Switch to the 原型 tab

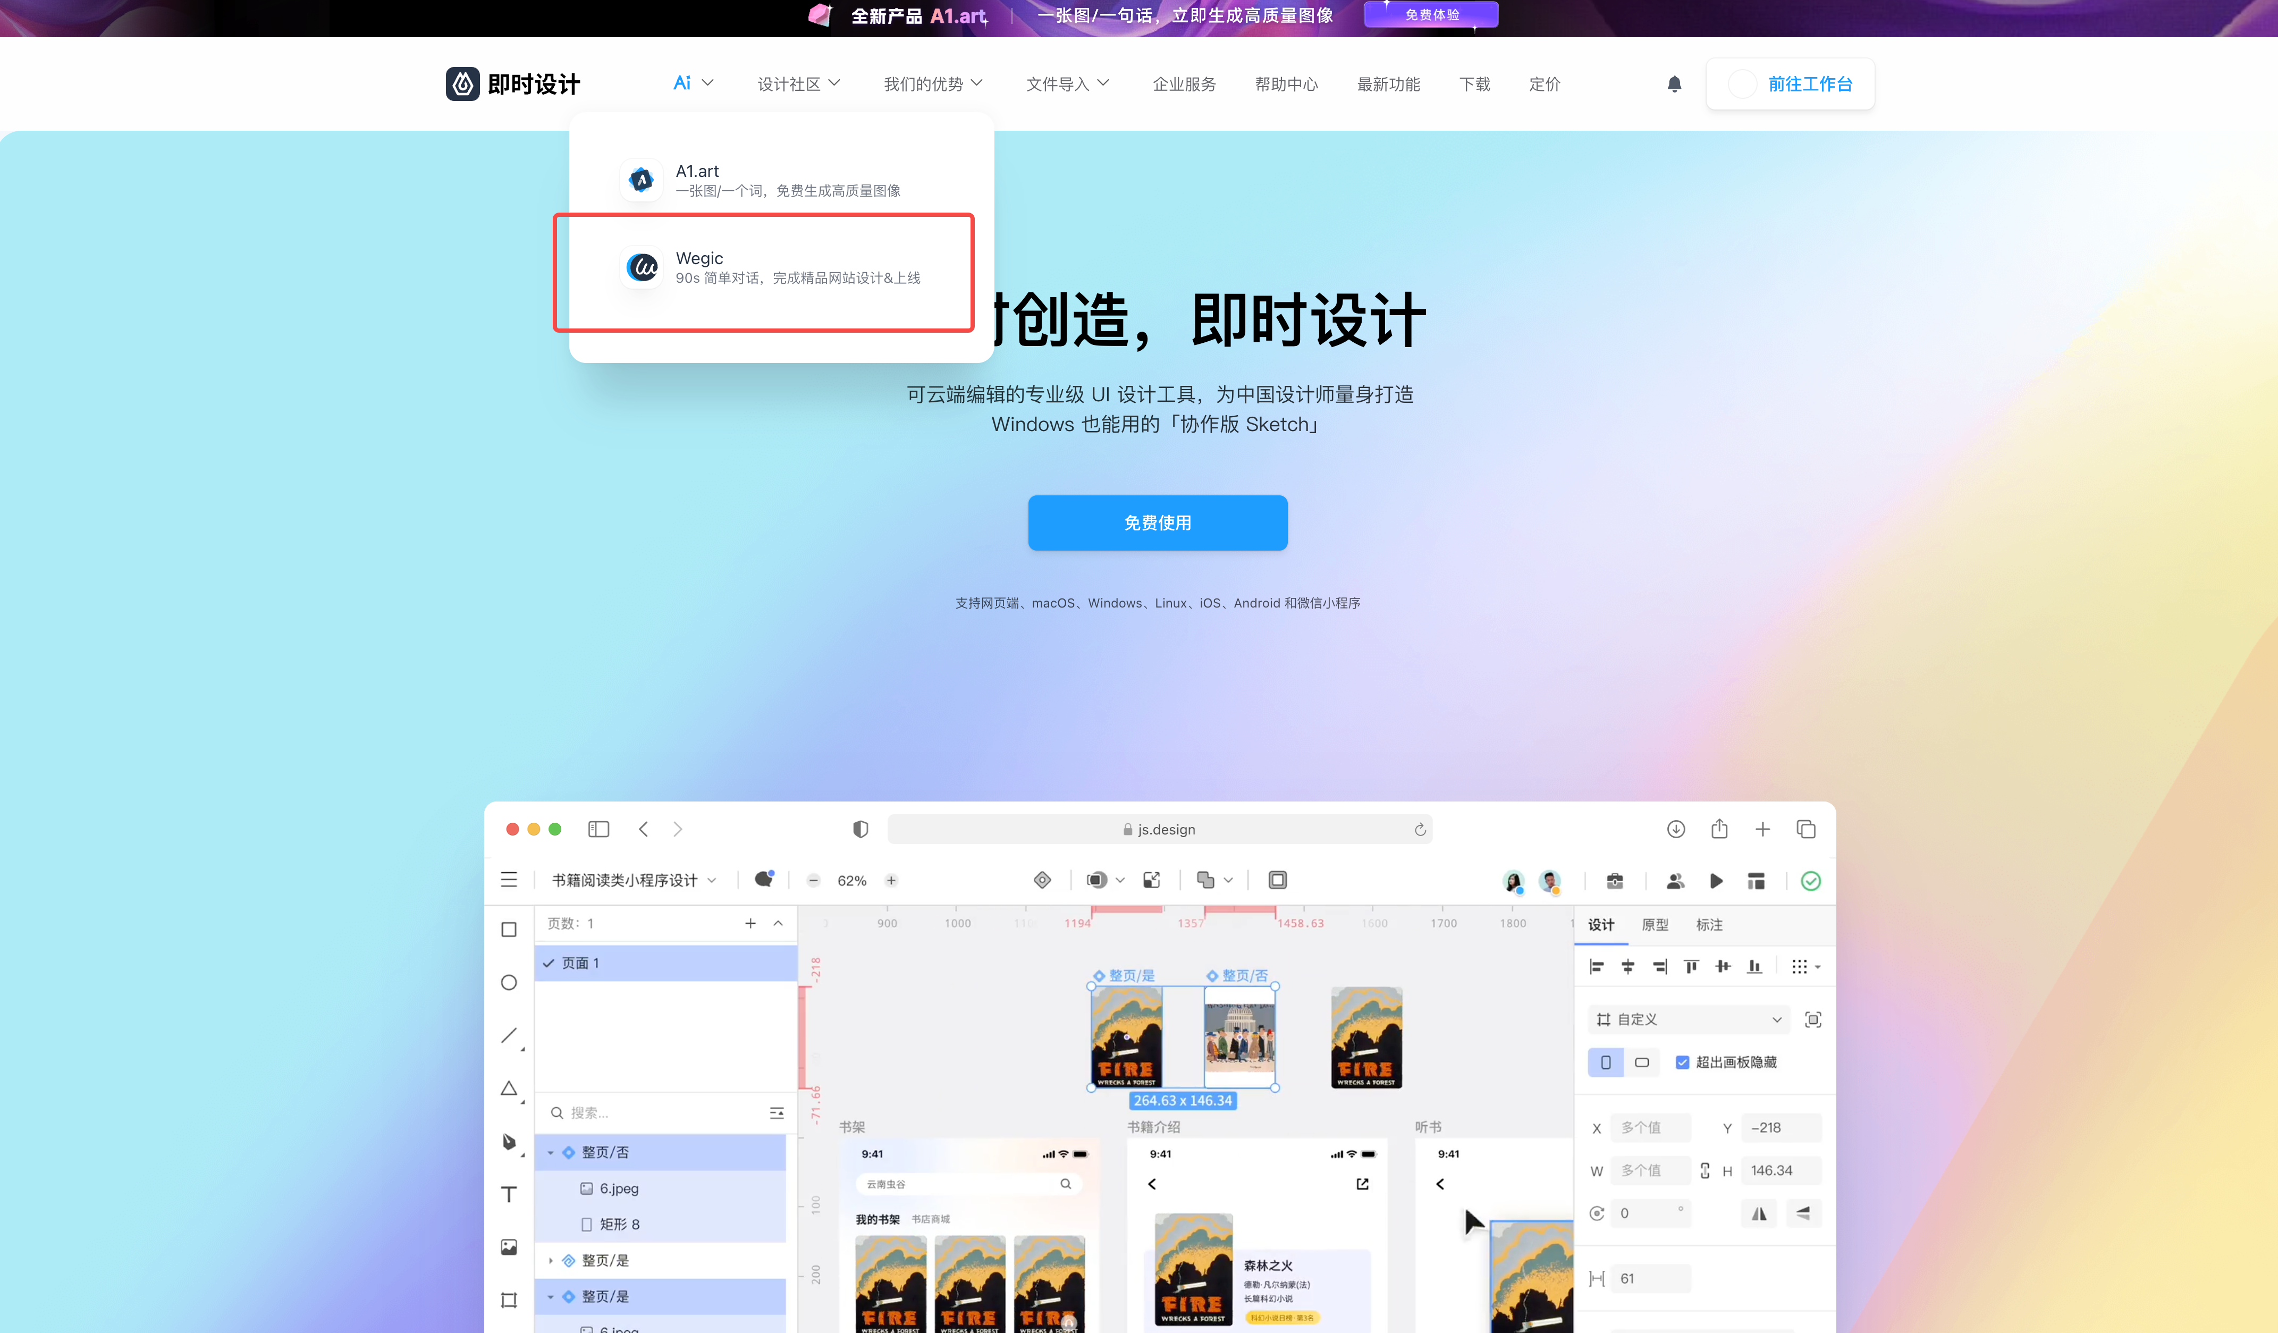[1656, 924]
